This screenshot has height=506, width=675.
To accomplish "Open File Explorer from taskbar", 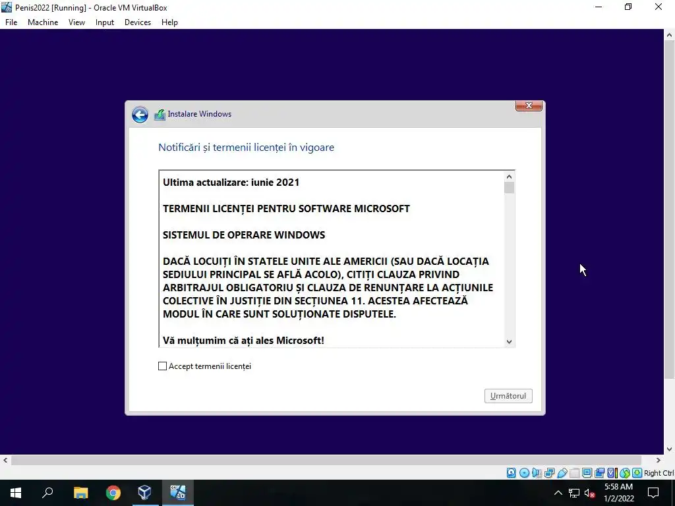I will pyautogui.click(x=80, y=493).
